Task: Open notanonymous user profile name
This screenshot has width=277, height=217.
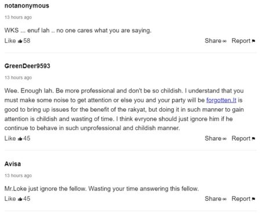Action: [27, 6]
